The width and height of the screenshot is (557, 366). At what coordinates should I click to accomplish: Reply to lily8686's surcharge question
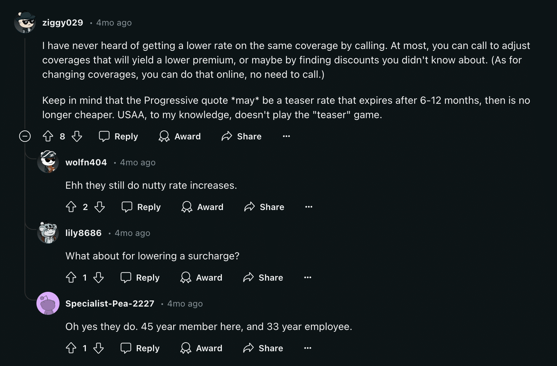tap(140, 277)
